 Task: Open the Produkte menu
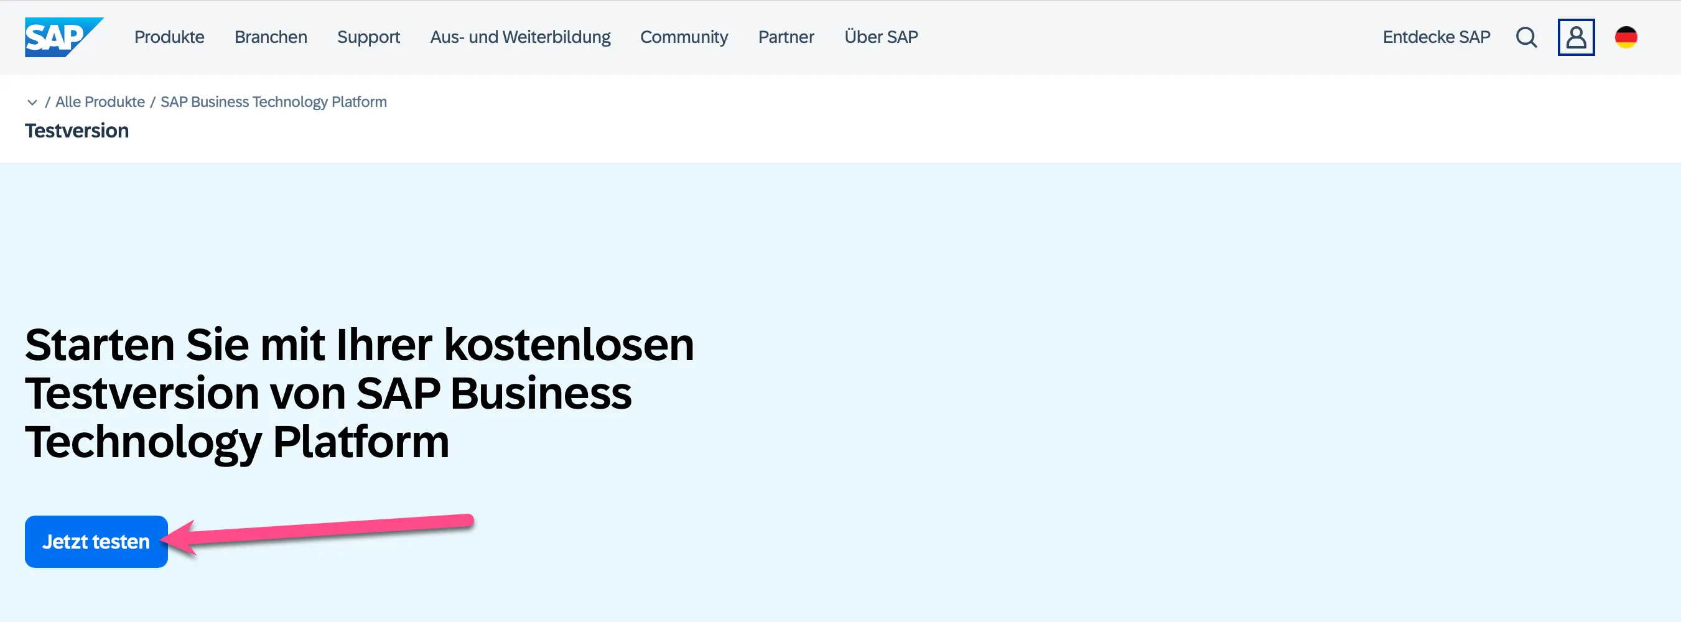[x=169, y=37]
